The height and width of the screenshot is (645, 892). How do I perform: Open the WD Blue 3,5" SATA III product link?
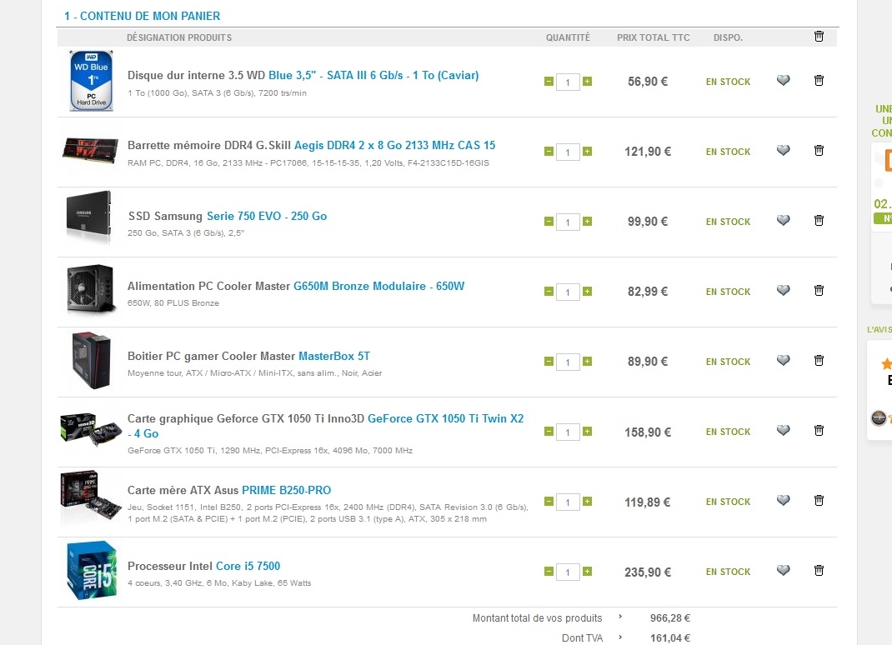373,75
